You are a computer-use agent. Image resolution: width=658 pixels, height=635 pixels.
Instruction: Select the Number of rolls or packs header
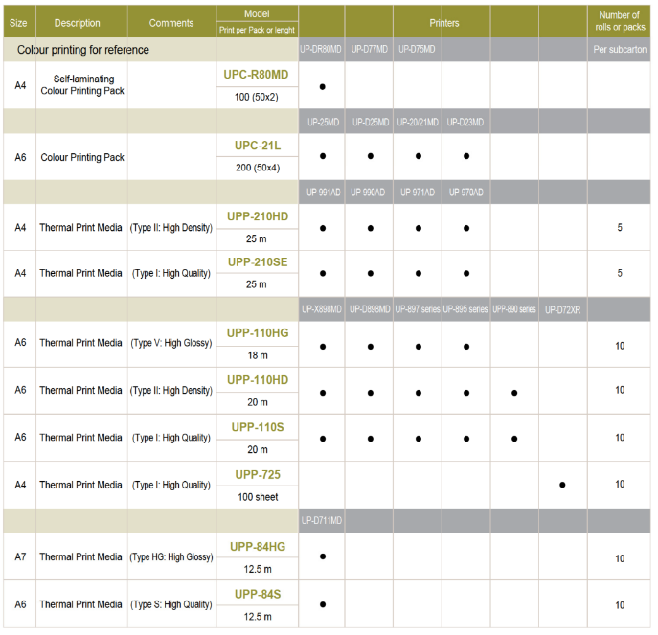(x=619, y=21)
